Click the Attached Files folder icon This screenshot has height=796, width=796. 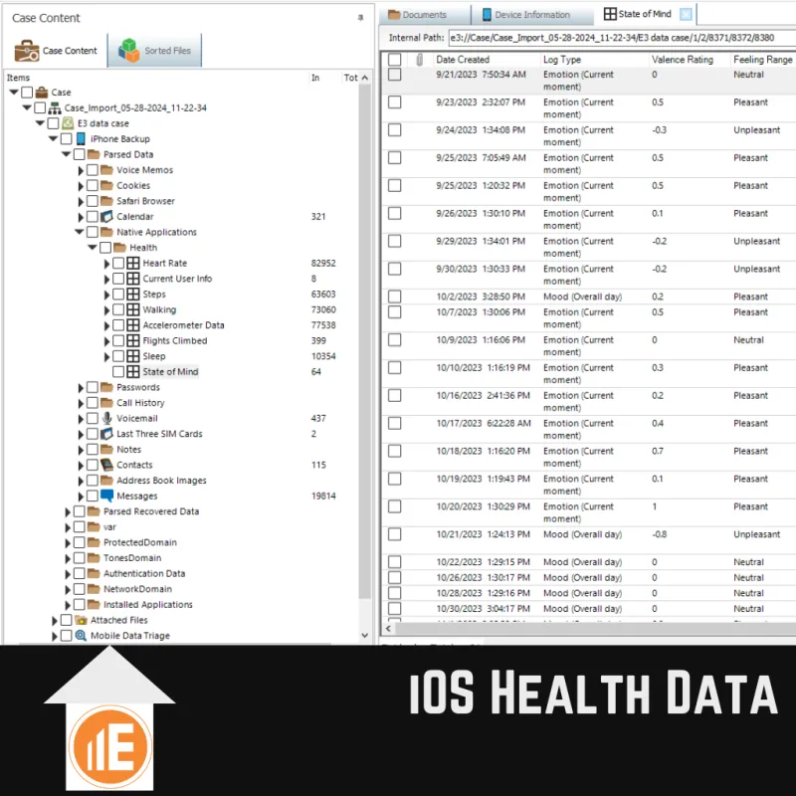[81, 620]
